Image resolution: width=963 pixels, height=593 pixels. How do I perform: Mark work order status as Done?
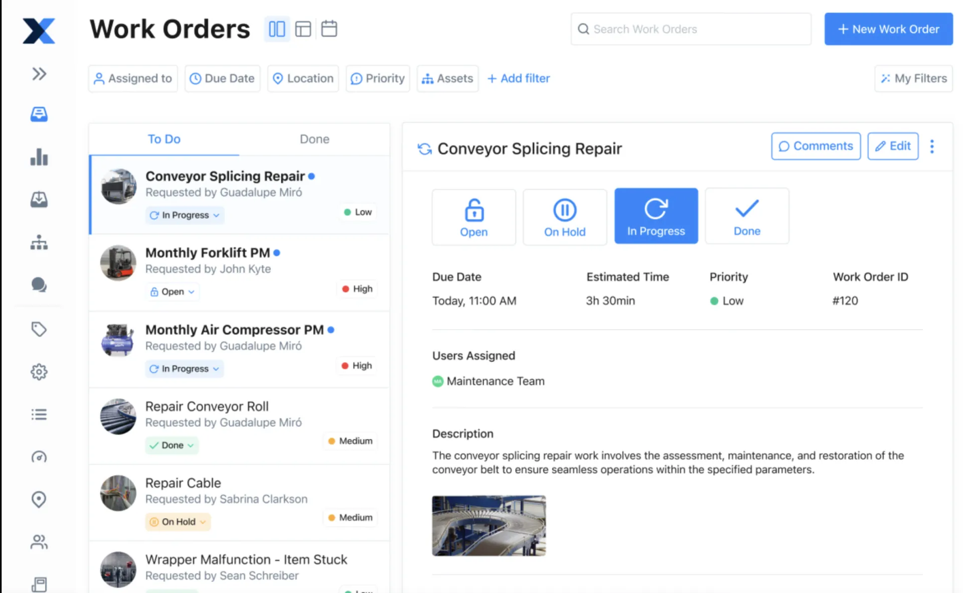point(747,216)
